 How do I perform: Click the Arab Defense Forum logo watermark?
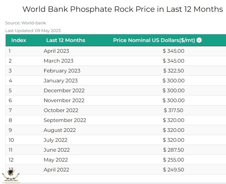pos(11,176)
